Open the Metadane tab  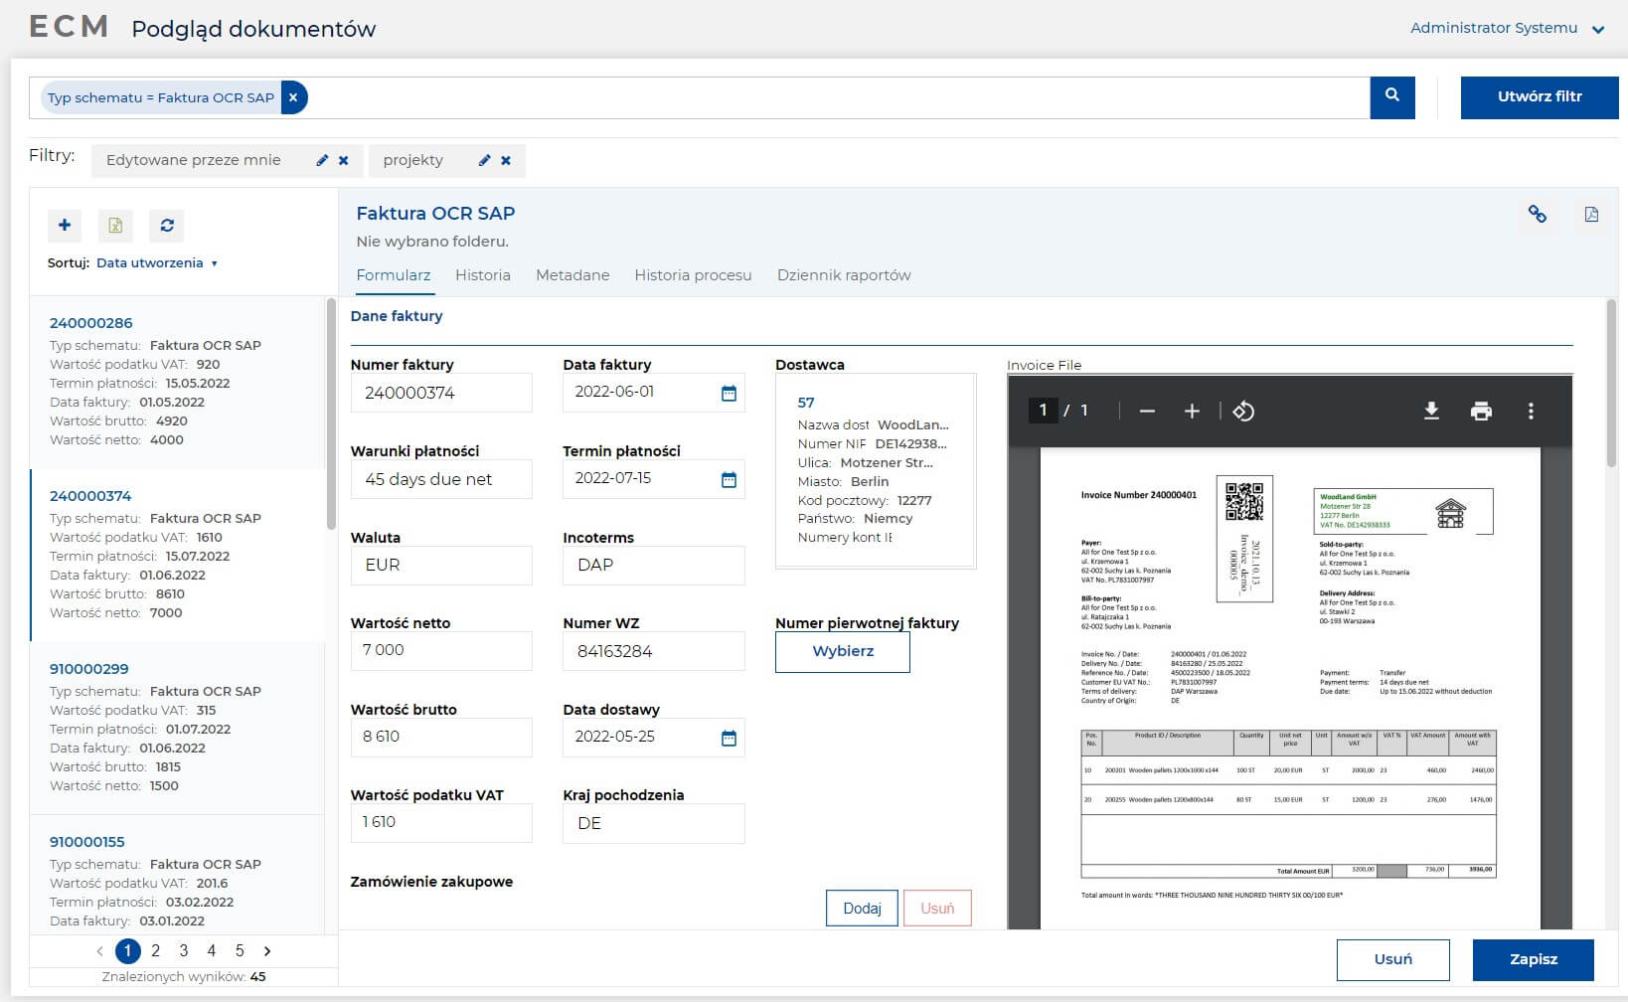(572, 275)
